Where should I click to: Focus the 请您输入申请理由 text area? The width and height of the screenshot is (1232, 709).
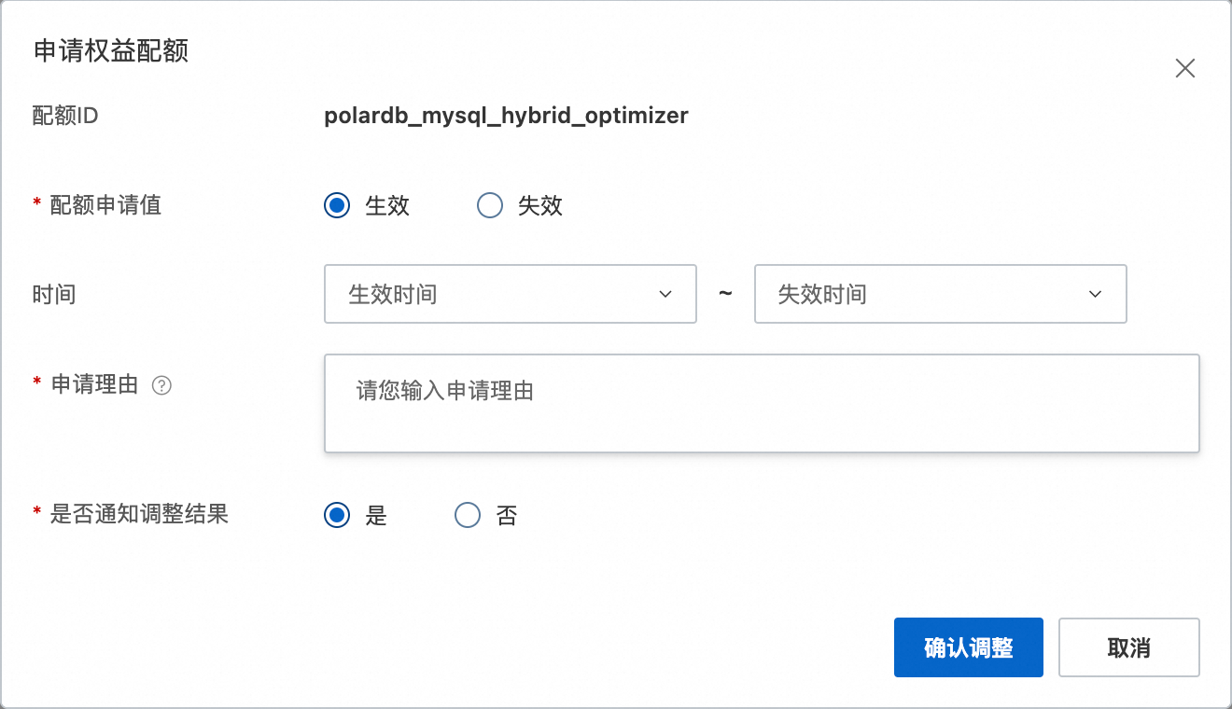761,403
